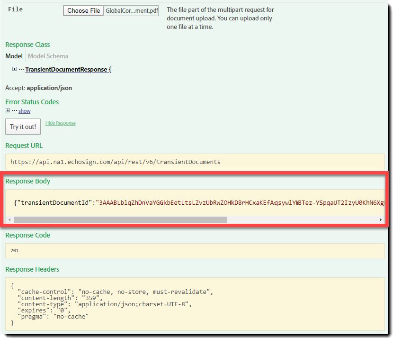Click the Response Code heading
This screenshot has height=338, width=393.
[x=28, y=236]
